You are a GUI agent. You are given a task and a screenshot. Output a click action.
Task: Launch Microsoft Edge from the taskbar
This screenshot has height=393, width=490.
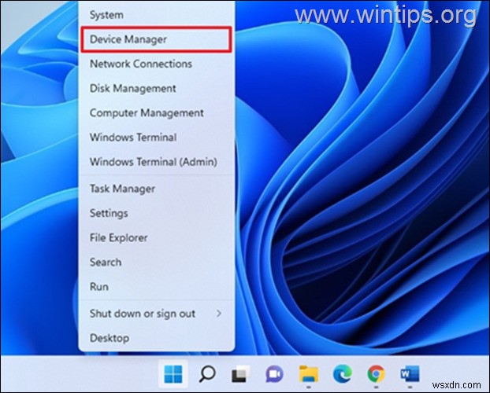(342, 373)
